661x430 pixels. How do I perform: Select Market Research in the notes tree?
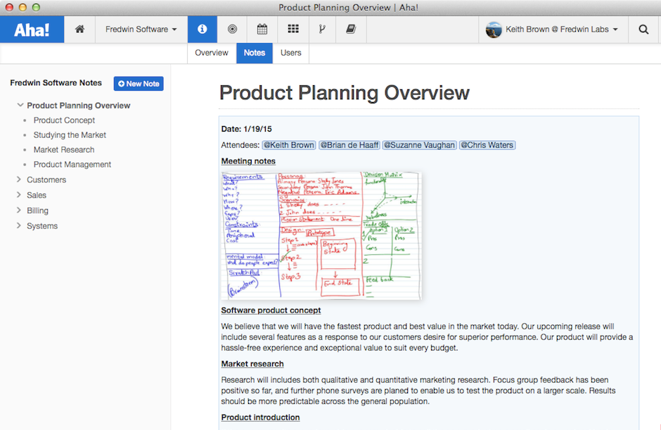point(64,149)
